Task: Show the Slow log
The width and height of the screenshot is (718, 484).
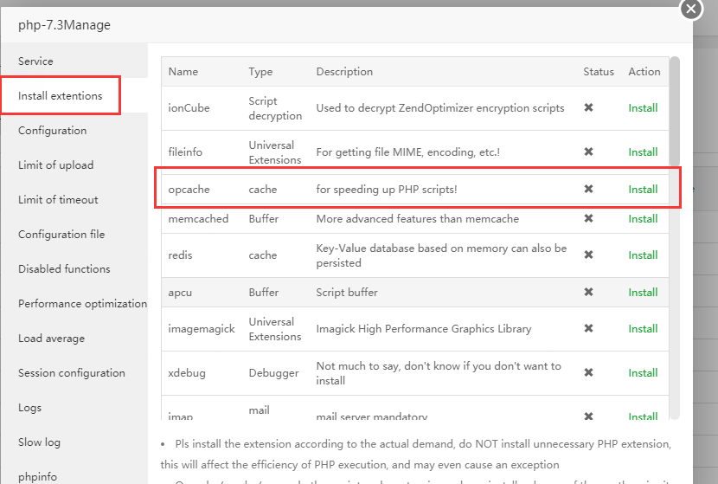Action: [x=39, y=442]
